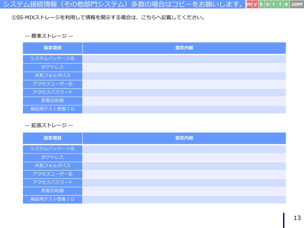This screenshot has height=228, width=304.
Task: Click 設定項目 header in 拡張ストレージ table
Action: [53, 138]
